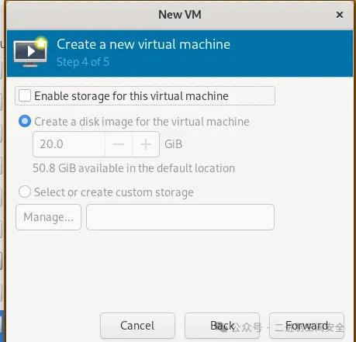Go Back to the previous step

(222, 326)
